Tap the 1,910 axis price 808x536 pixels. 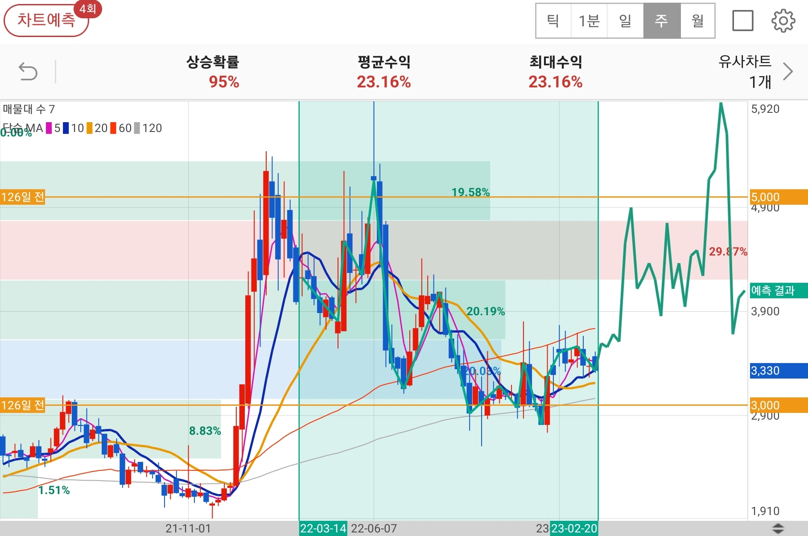pos(765,511)
